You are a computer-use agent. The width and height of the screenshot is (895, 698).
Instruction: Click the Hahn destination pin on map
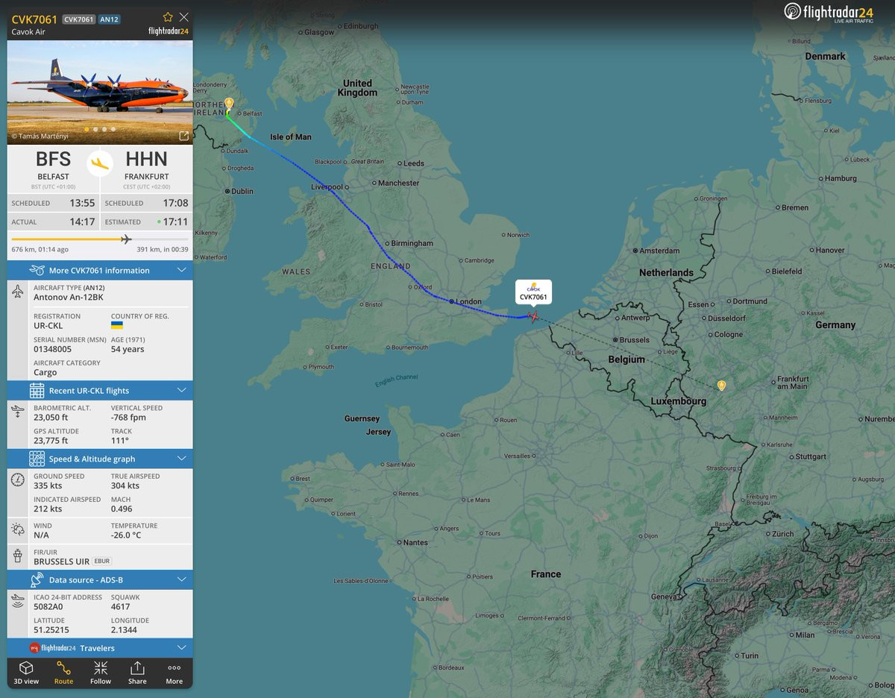pyautogui.click(x=721, y=386)
